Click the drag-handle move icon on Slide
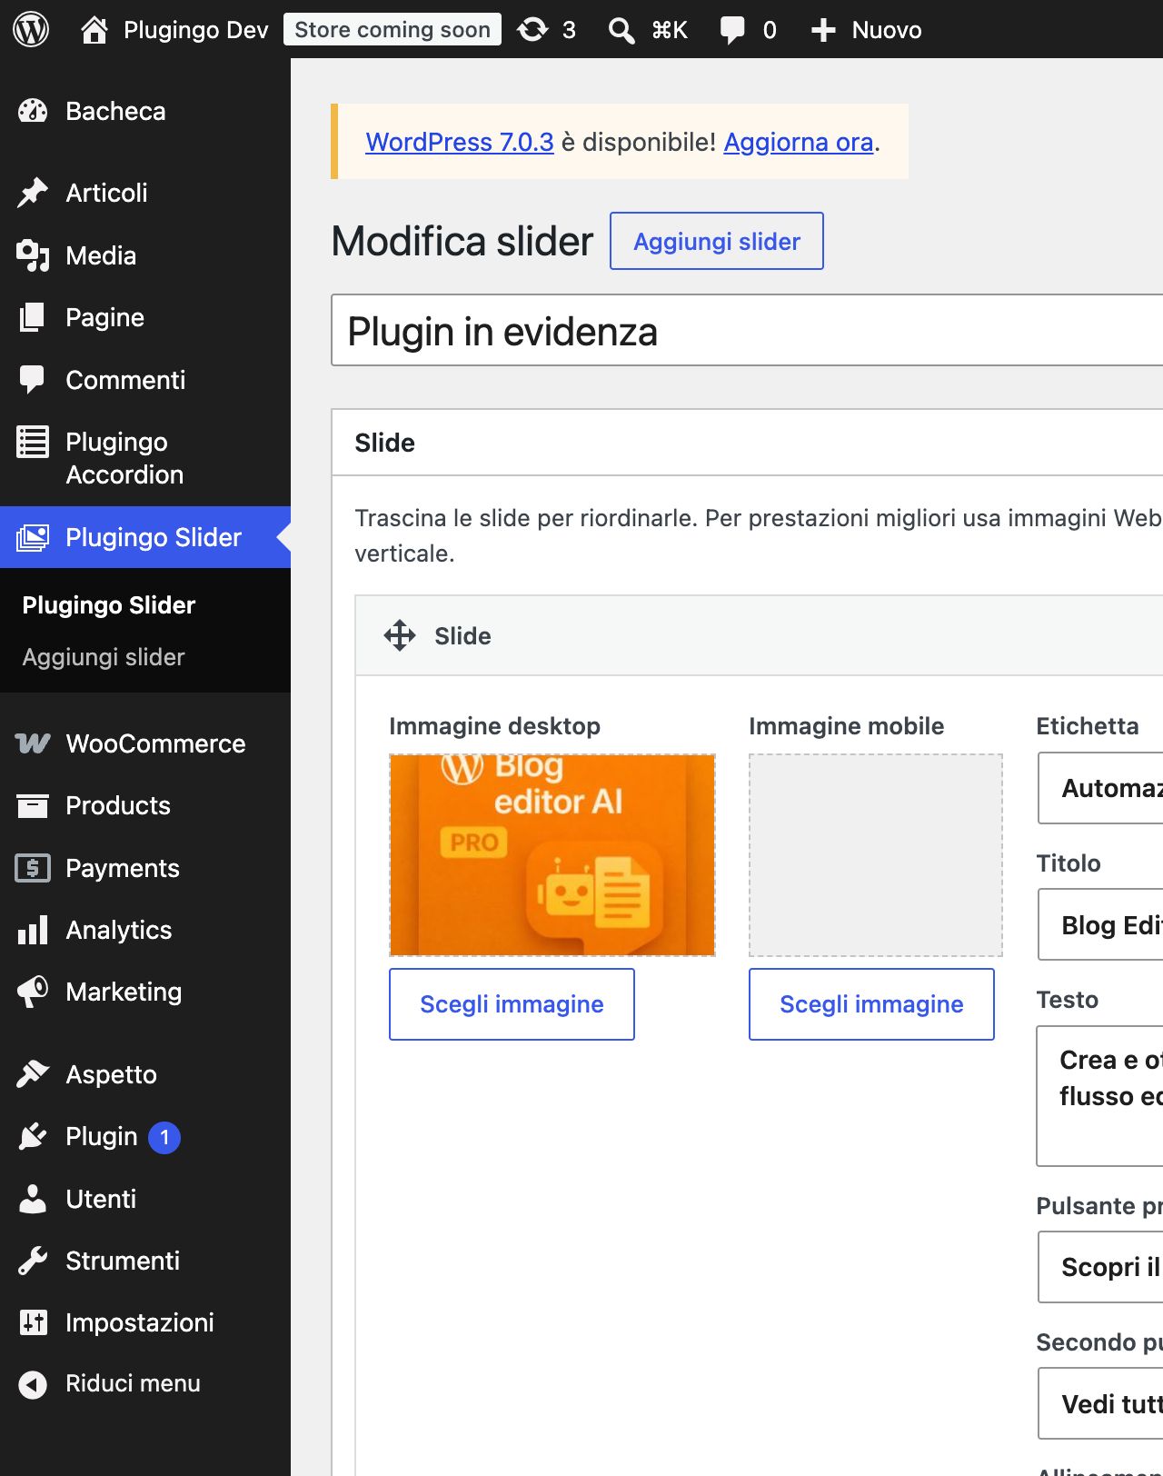This screenshot has width=1163, height=1476. click(400, 635)
